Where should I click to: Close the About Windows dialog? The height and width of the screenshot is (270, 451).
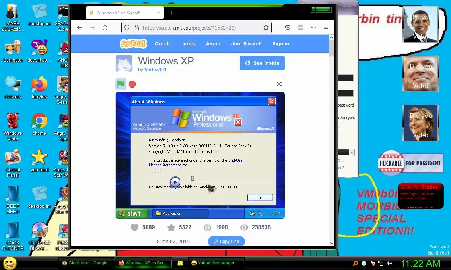(272, 101)
